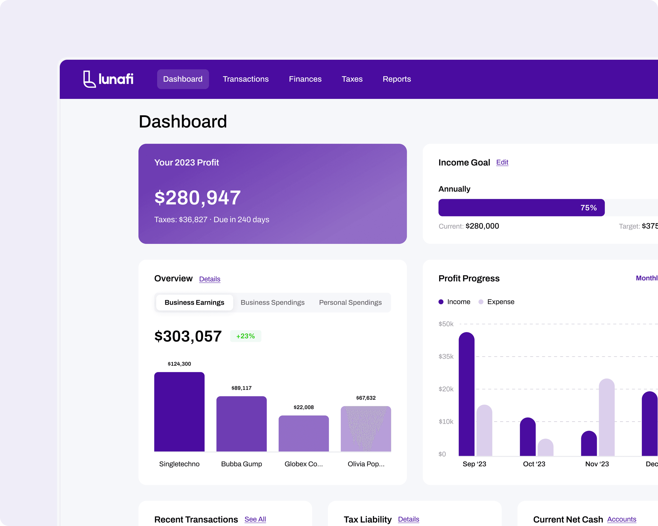Viewport: 658px width, 526px height.
Task: Click the $50k axis label
Action: click(x=446, y=324)
